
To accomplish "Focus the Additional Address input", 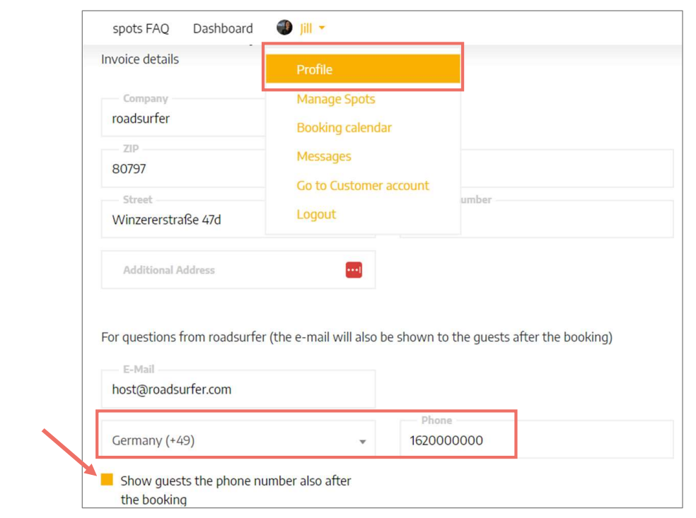I will 238,270.
